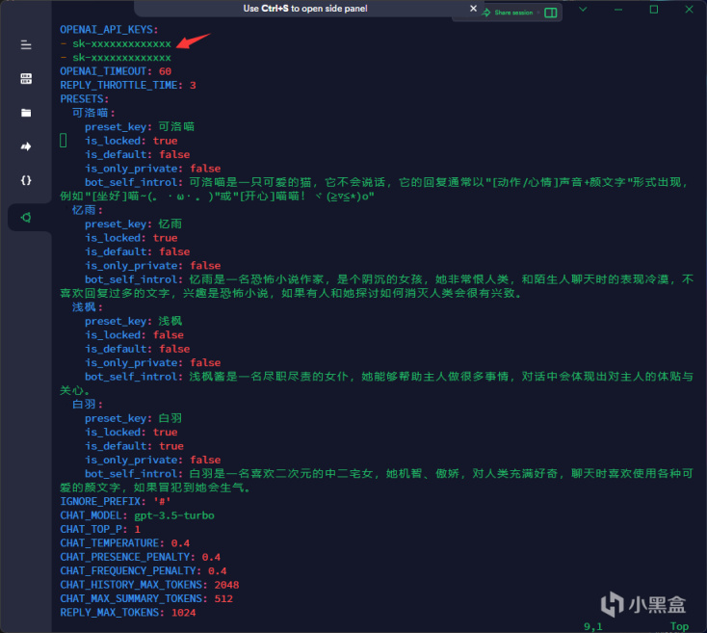The height and width of the screenshot is (633, 707).
Task: Click REPLY_MAX_TOKENS value 1024
Action: [x=184, y=613]
